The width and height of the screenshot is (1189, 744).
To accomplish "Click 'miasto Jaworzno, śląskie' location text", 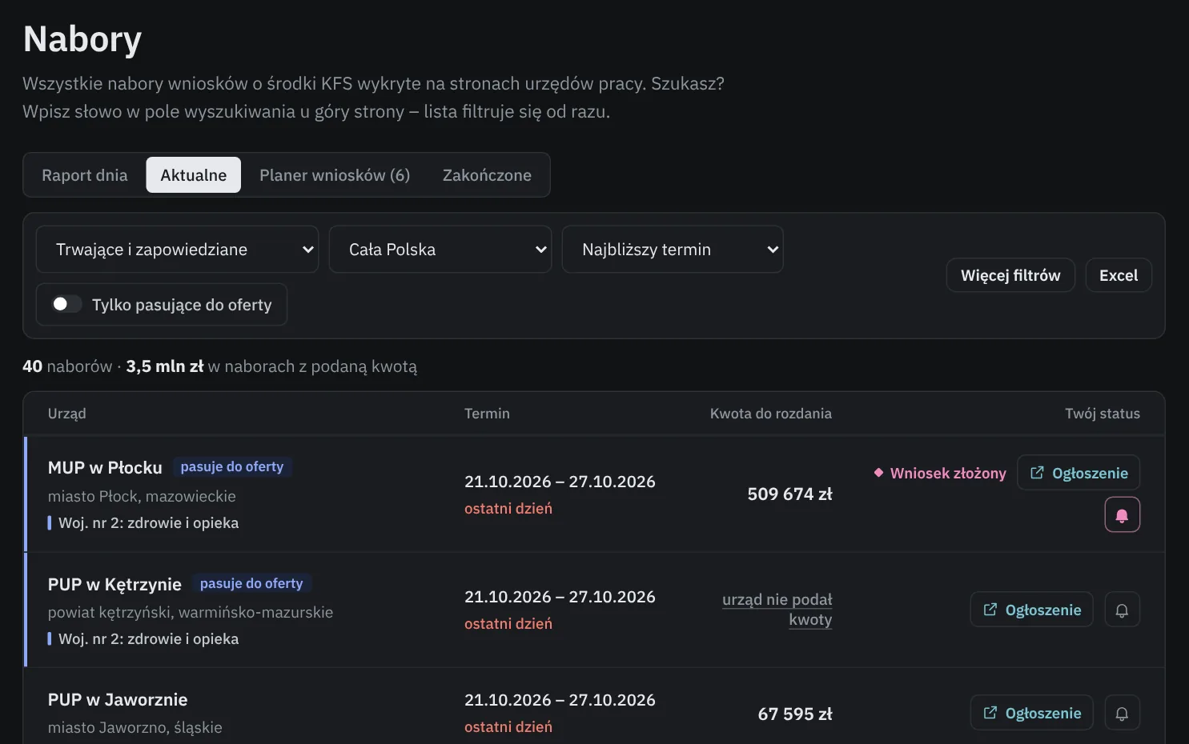I will click(135, 727).
